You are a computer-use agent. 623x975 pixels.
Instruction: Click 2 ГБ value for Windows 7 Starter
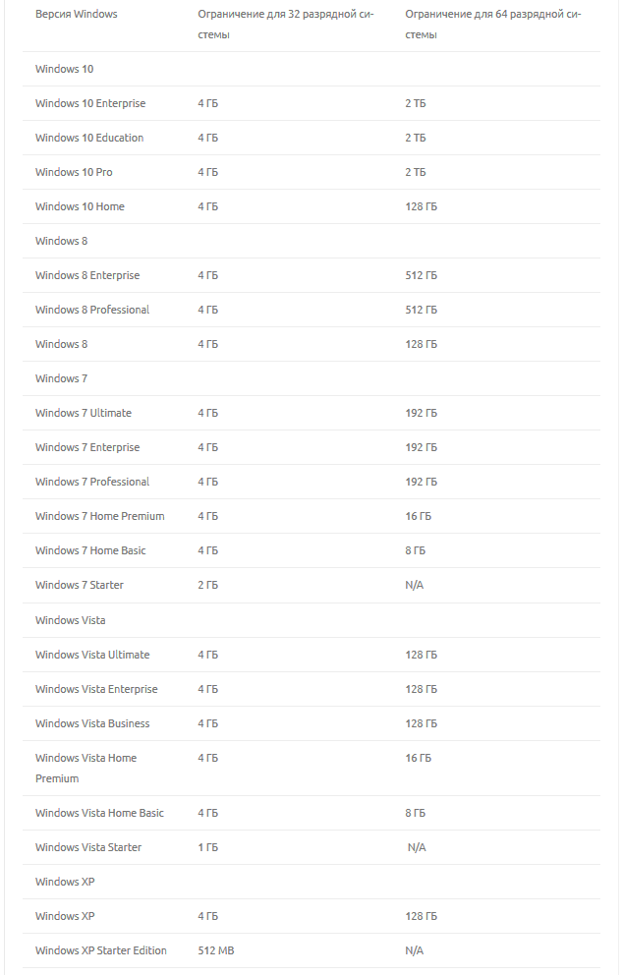click(x=207, y=585)
